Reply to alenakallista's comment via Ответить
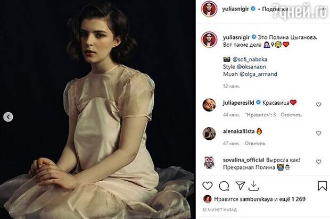 point(255,144)
